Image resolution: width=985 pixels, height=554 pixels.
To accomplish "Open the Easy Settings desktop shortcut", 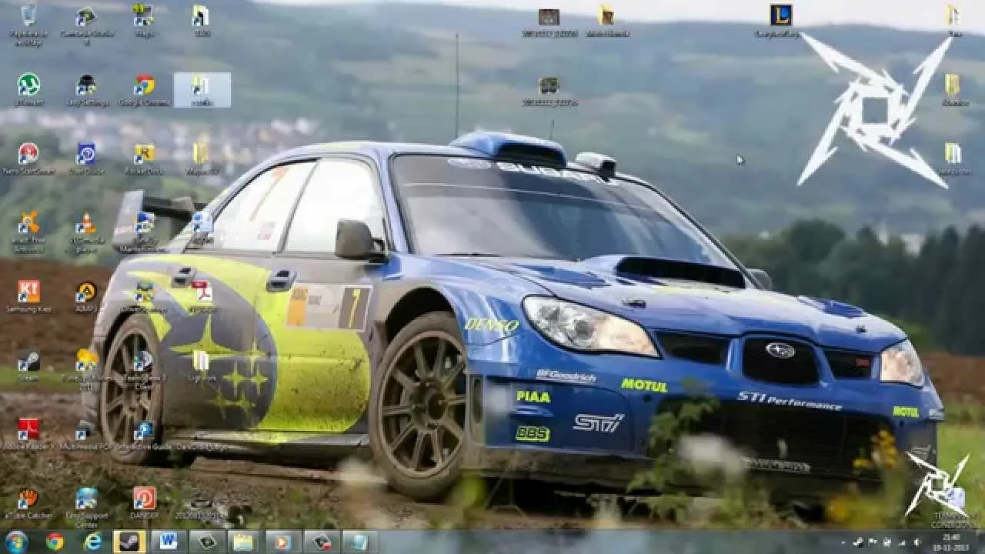I will click(x=86, y=89).
